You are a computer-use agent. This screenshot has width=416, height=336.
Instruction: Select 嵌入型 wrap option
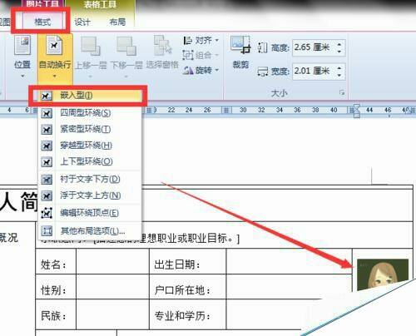point(90,96)
